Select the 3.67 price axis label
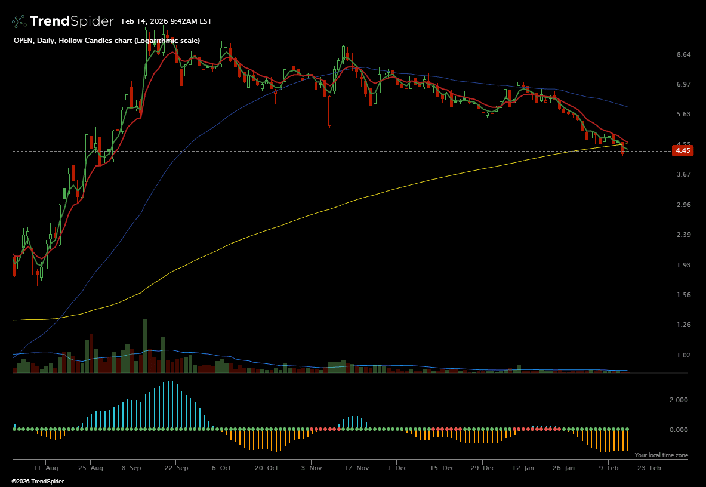The image size is (706, 487). point(682,174)
